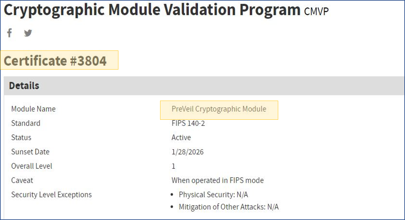
Task: Click the sunset date 1/28/2026
Action: (188, 152)
